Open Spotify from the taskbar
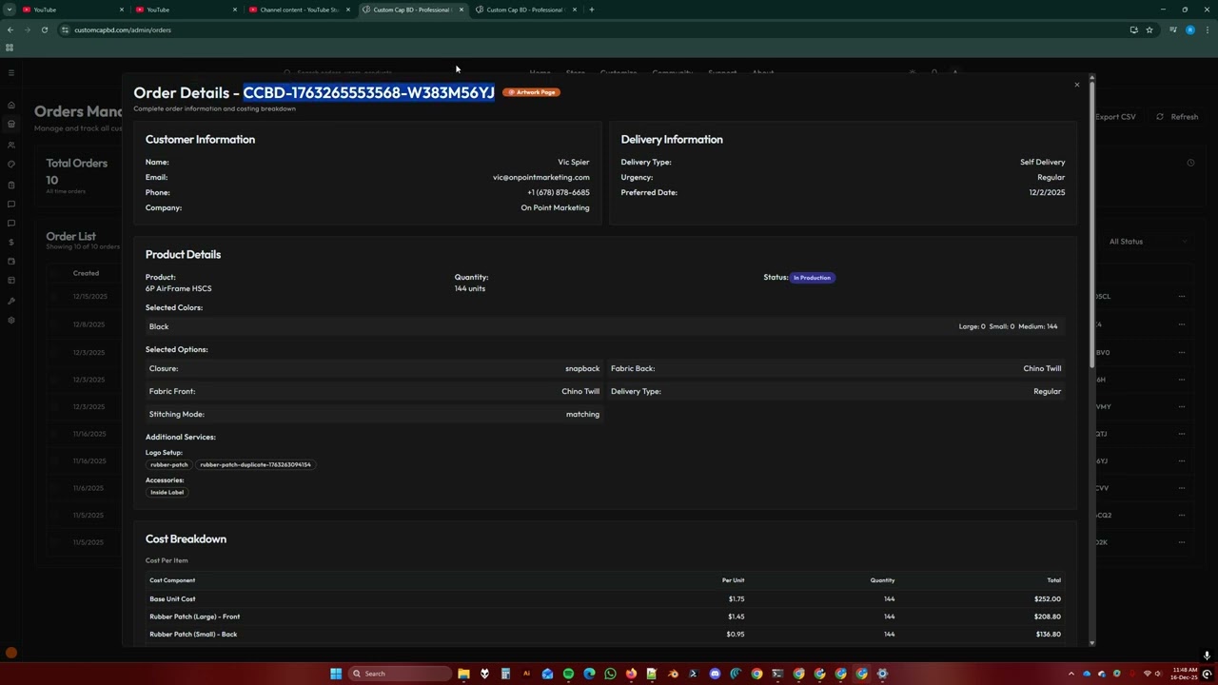This screenshot has width=1218, height=685. point(568,674)
